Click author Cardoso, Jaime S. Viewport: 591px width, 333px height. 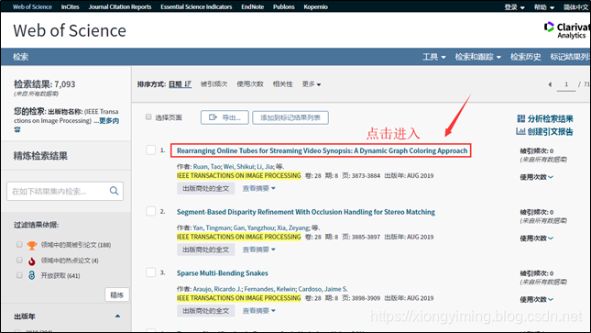(x=323, y=289)
